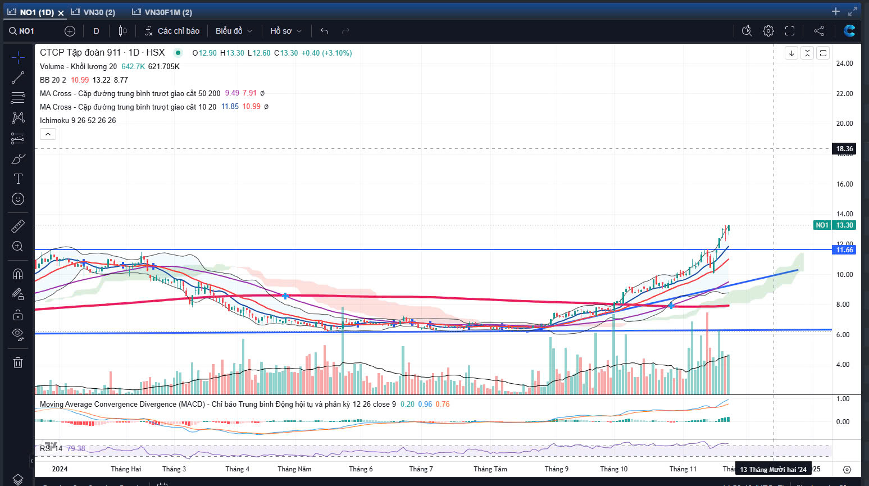
Task: Open the emoji icons tool
Action: [18, 199]
